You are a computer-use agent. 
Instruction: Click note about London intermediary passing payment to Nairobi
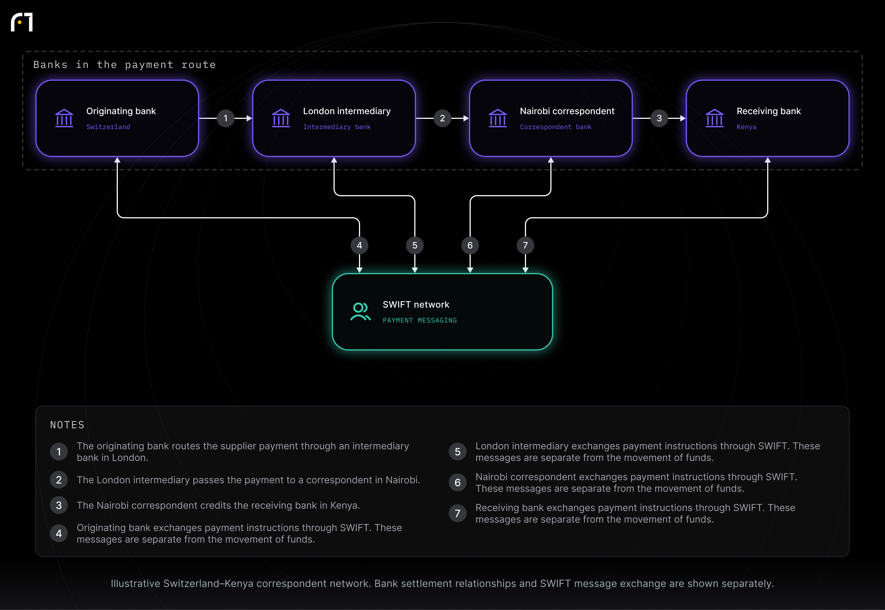tap(249, 480)
